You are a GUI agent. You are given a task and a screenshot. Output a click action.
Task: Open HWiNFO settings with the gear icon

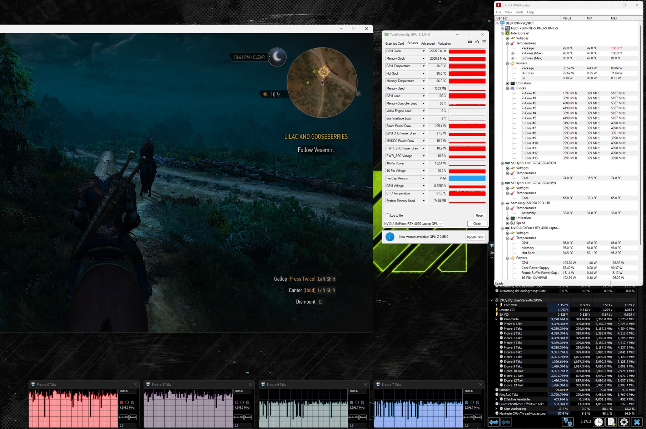624,422
